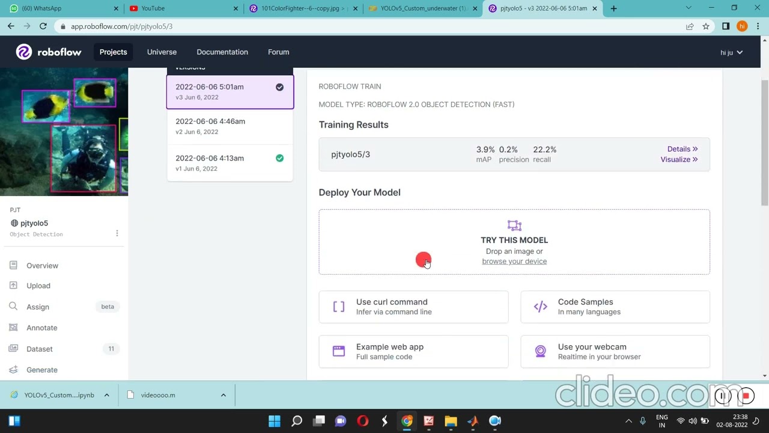Select the Assign magnifier icon in sidebar

[x=13, y=307]
